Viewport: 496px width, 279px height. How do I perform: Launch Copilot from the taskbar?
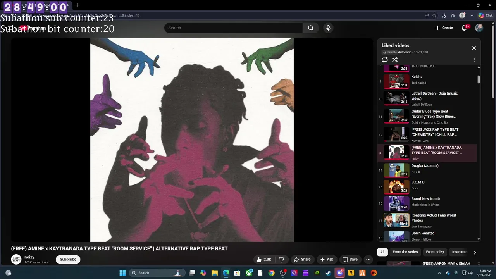pyautogui.click(x=203, y=273)
